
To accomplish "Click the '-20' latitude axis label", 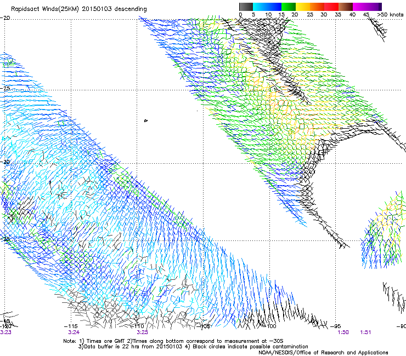I will [5, 18].
